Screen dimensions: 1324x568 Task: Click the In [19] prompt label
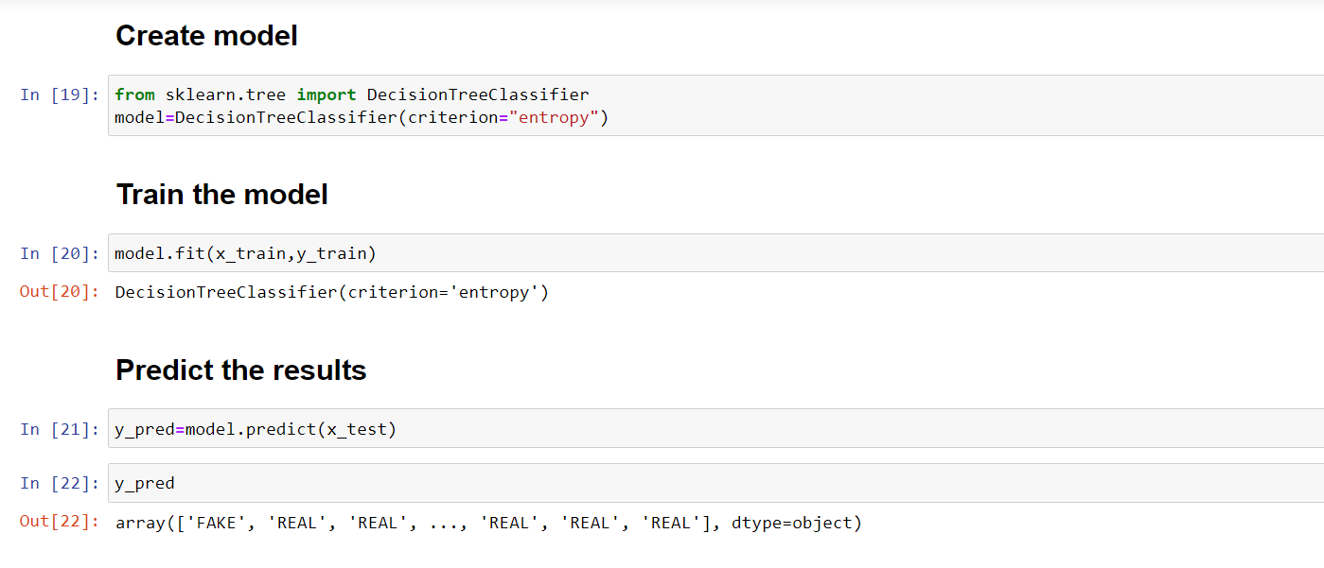(x=60, y=95)
